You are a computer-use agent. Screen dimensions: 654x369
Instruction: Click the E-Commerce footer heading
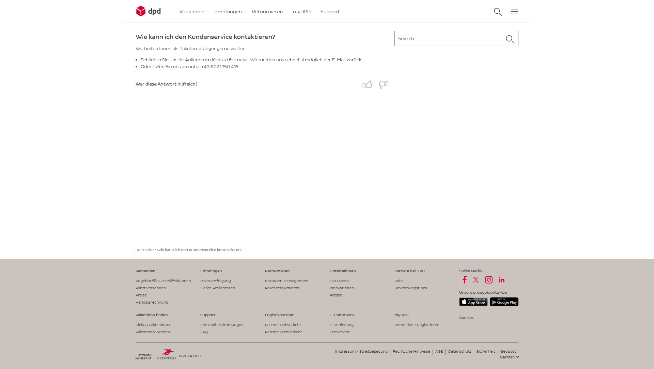(342, 315)
